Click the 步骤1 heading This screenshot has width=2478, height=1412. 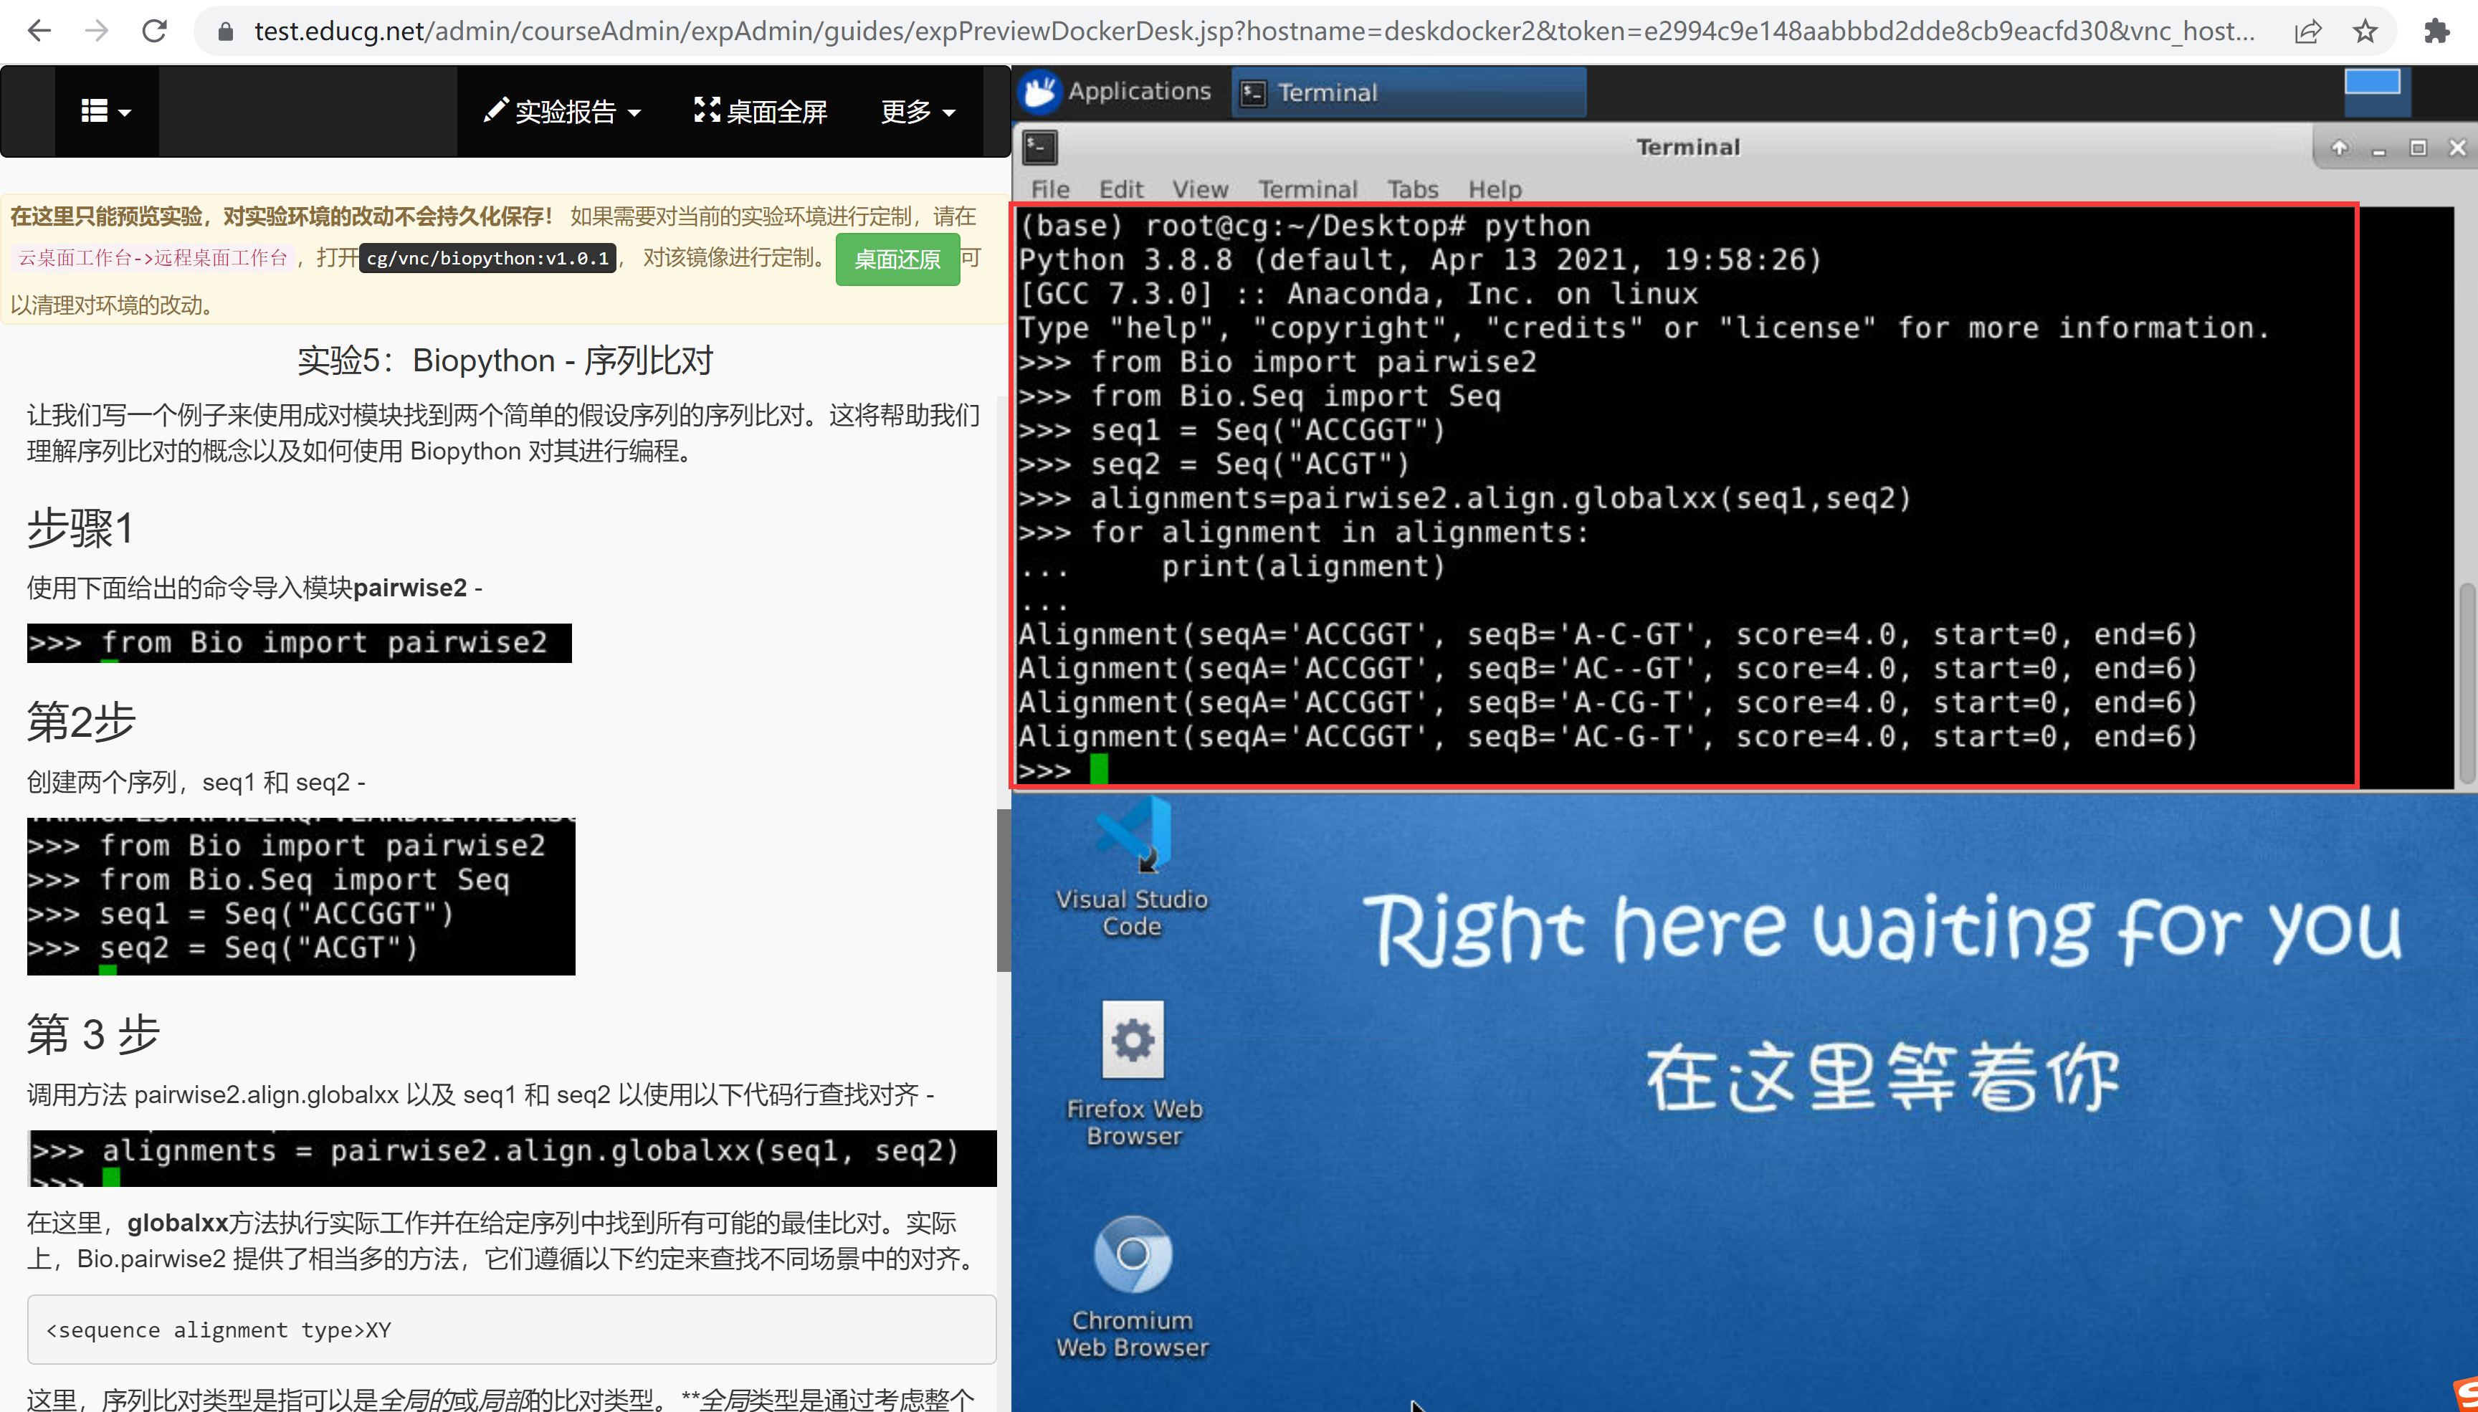(82, 530)
